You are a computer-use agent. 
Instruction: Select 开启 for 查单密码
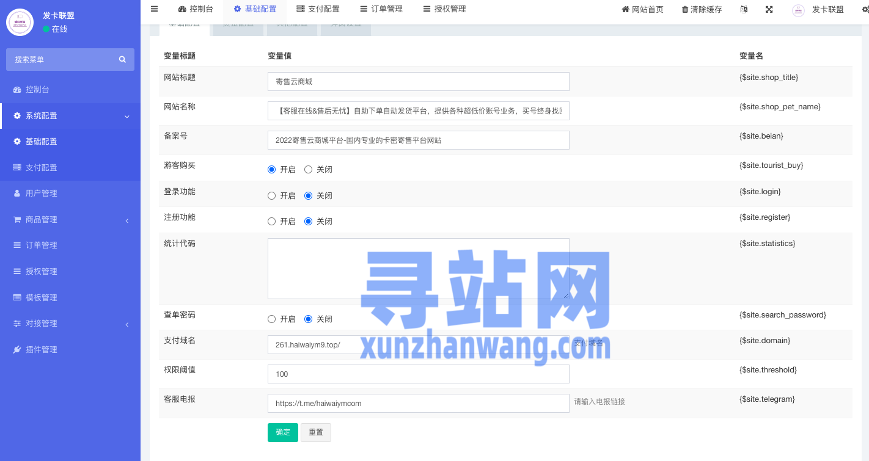pos(272,319)
